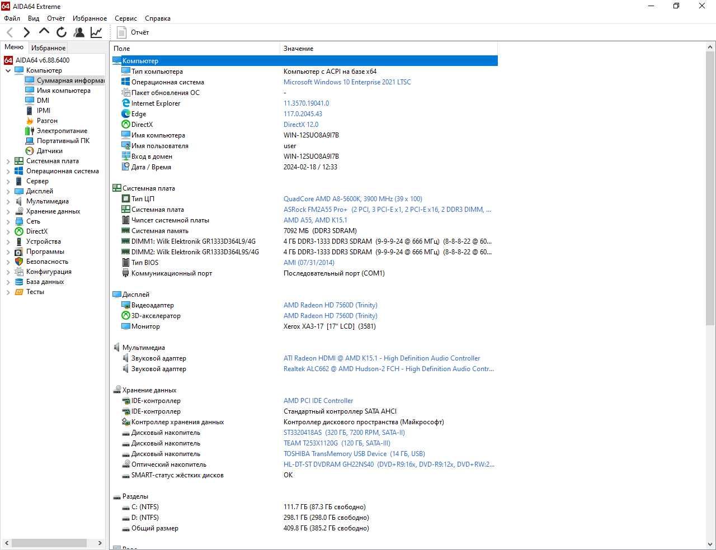The image size is (716, 550).
Task: Open the Вид menu
Action: (34, 18)
